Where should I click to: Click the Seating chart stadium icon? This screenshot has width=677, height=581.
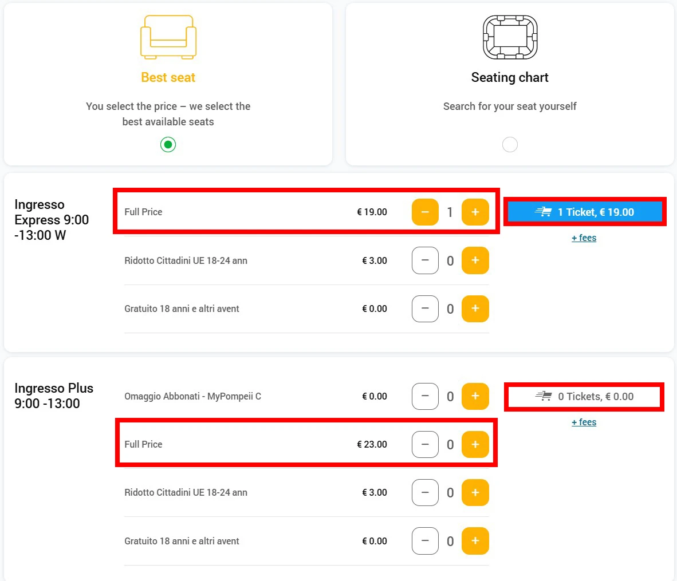510,37
